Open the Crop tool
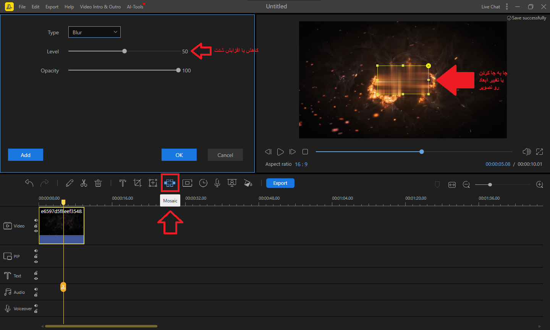 tap(137, 183)
